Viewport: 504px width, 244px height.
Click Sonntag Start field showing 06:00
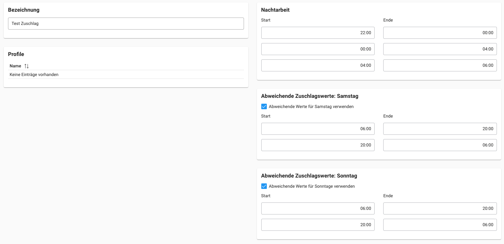[x=317, y=209]
